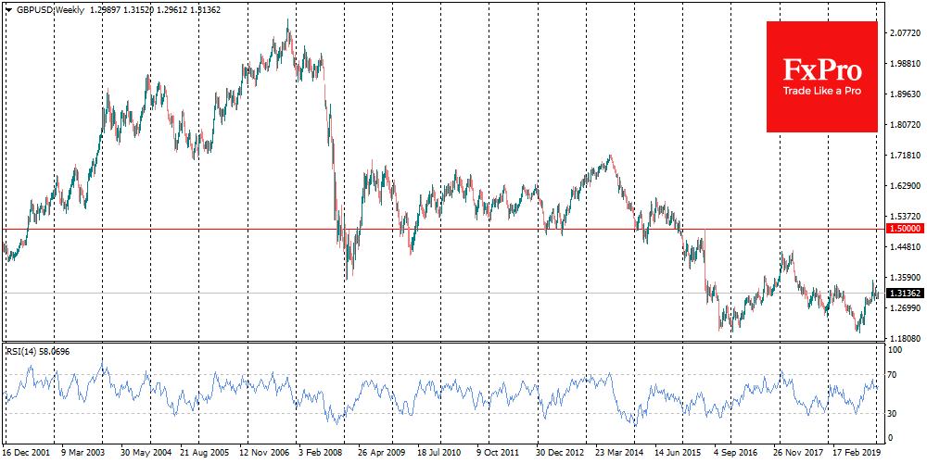Click the GBPUSD,Weekly chart title
Image resolution: width=927 pixels, height=463 pixels.
click(47, 7)
